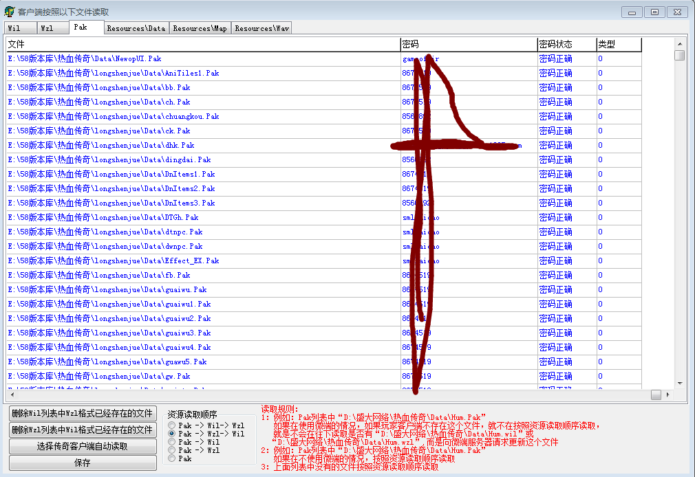The image size is (695, 477).
Task: Select Pak -> Wil-> Wzl read order
Action: [206, 425]
